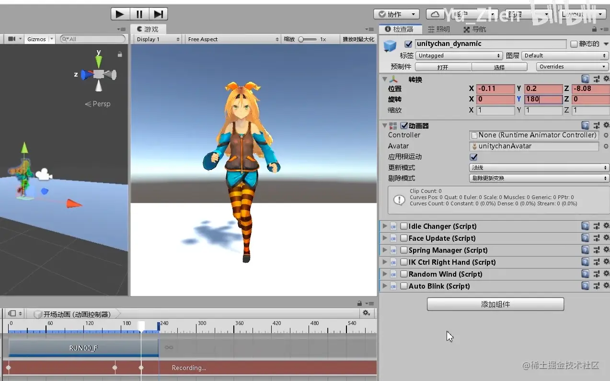Image resolution: width=610 pixels, height=381 pixels.
Task: Open Transform component help icon
Action: (x=586, y=79)
